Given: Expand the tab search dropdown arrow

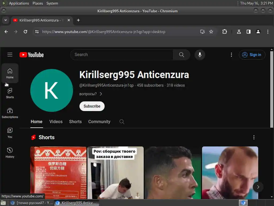Looking at the screenshot, I should point(6,20).
